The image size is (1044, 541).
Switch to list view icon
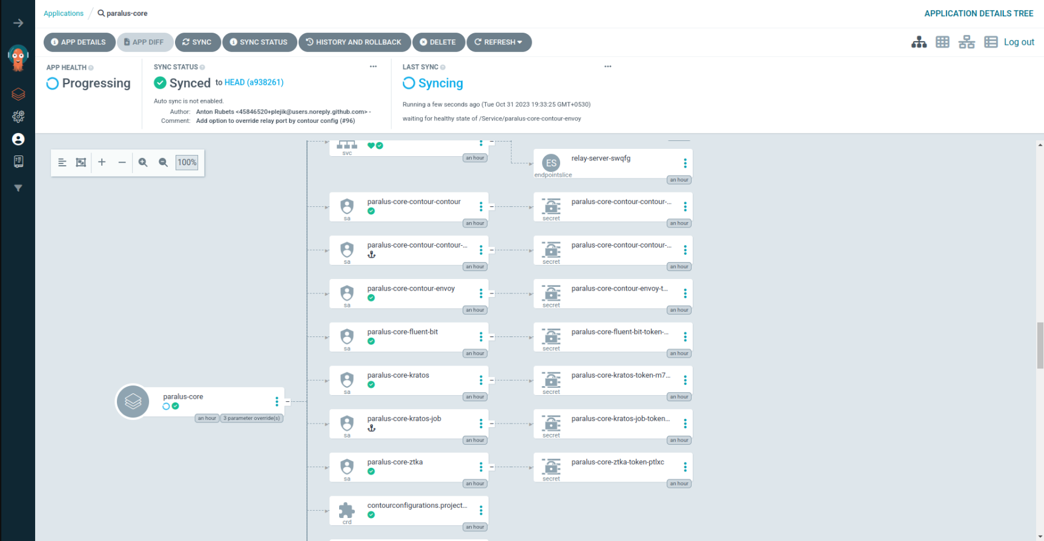coord(991,42)
